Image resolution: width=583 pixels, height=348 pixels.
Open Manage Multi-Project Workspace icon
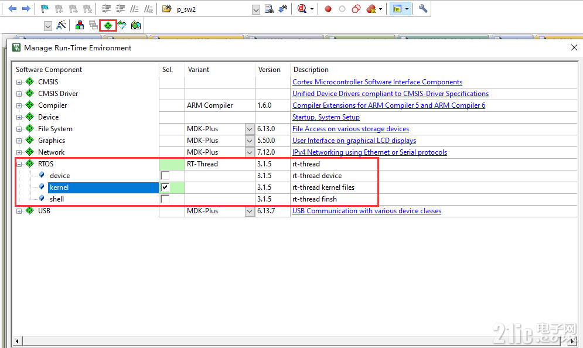[x=93, y=25]
